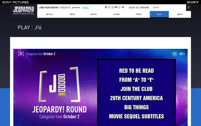The height and width of the screenshot is (126, 201).
Task: Mute the game sound speaker icon
Action: click(x=182, y=54)
